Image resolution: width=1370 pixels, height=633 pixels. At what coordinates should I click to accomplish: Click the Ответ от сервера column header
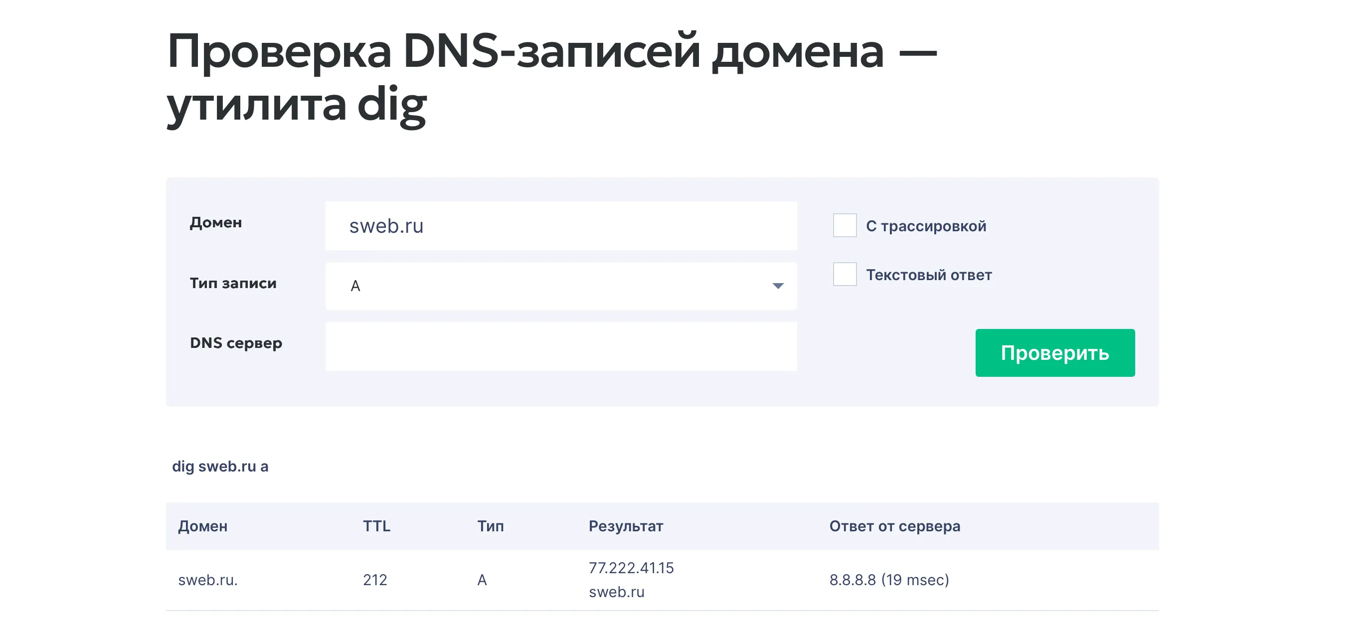(894, 526)
